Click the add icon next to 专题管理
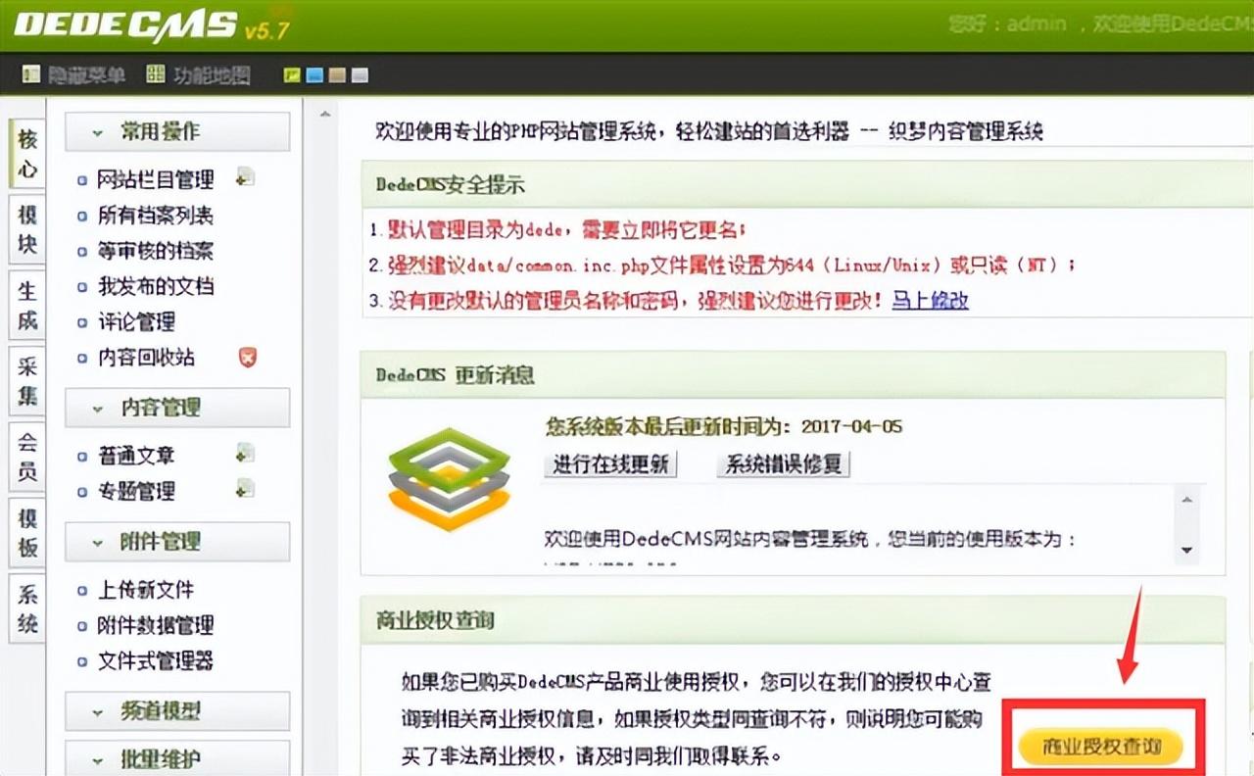 246,489
